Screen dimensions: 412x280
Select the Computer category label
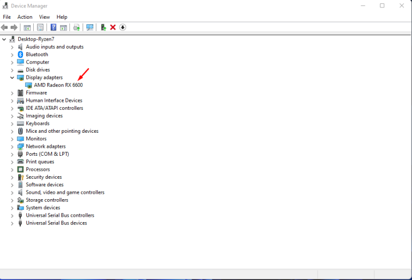(x=38, y=62)
